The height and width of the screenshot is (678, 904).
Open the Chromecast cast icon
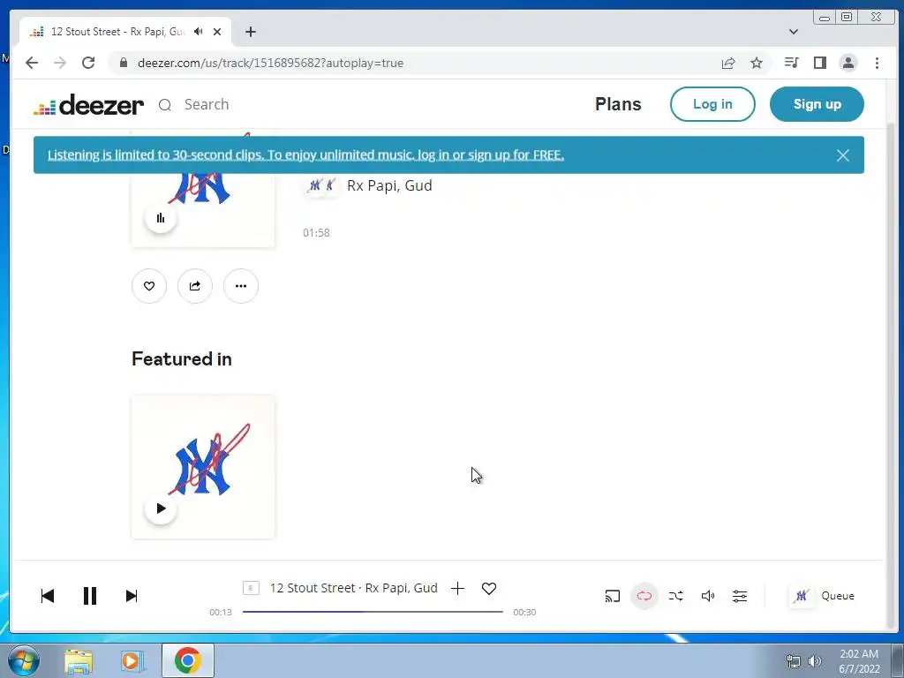tap(613, 596)
